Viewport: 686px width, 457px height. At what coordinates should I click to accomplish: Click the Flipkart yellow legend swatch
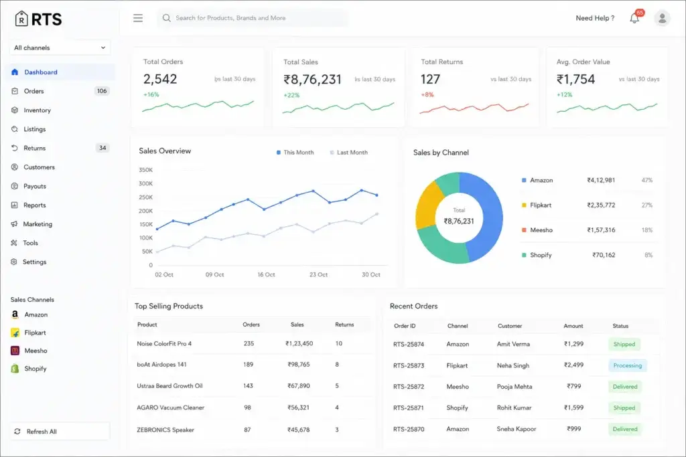[524, 205]
